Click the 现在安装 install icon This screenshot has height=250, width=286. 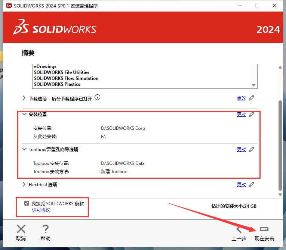[264, 229]
